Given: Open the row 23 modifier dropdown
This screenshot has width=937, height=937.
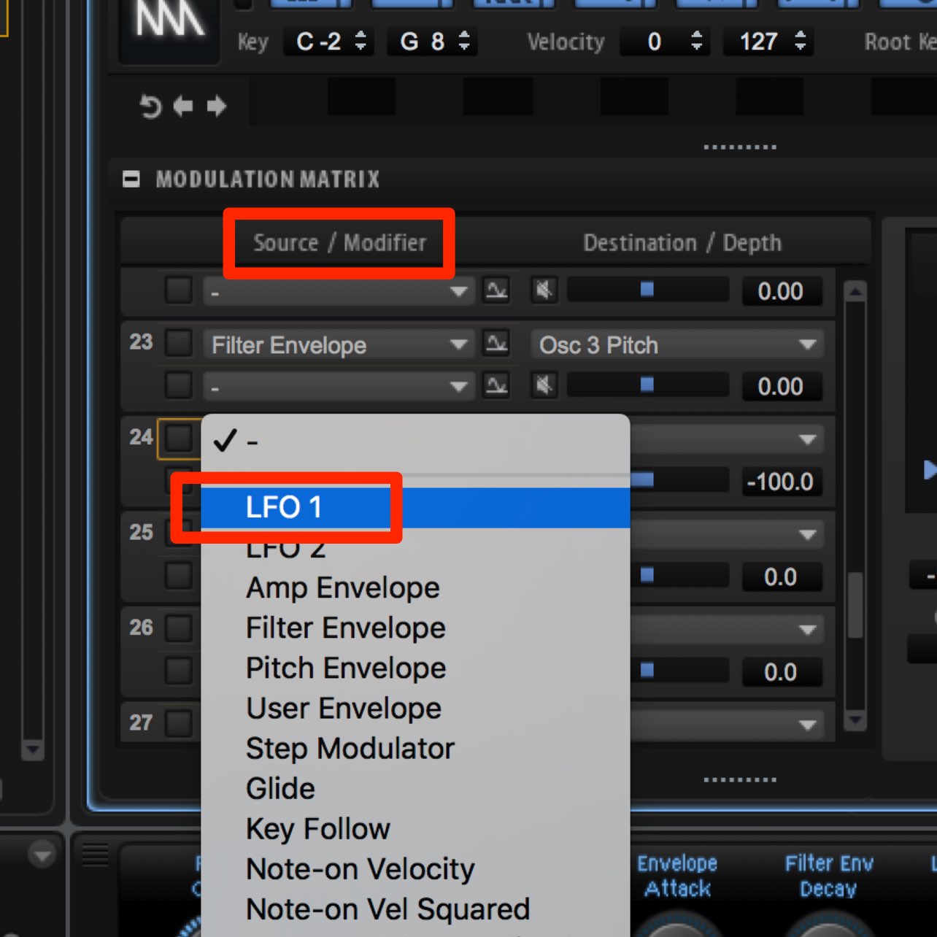Looking at the screenshot, I should pos(339,386).
